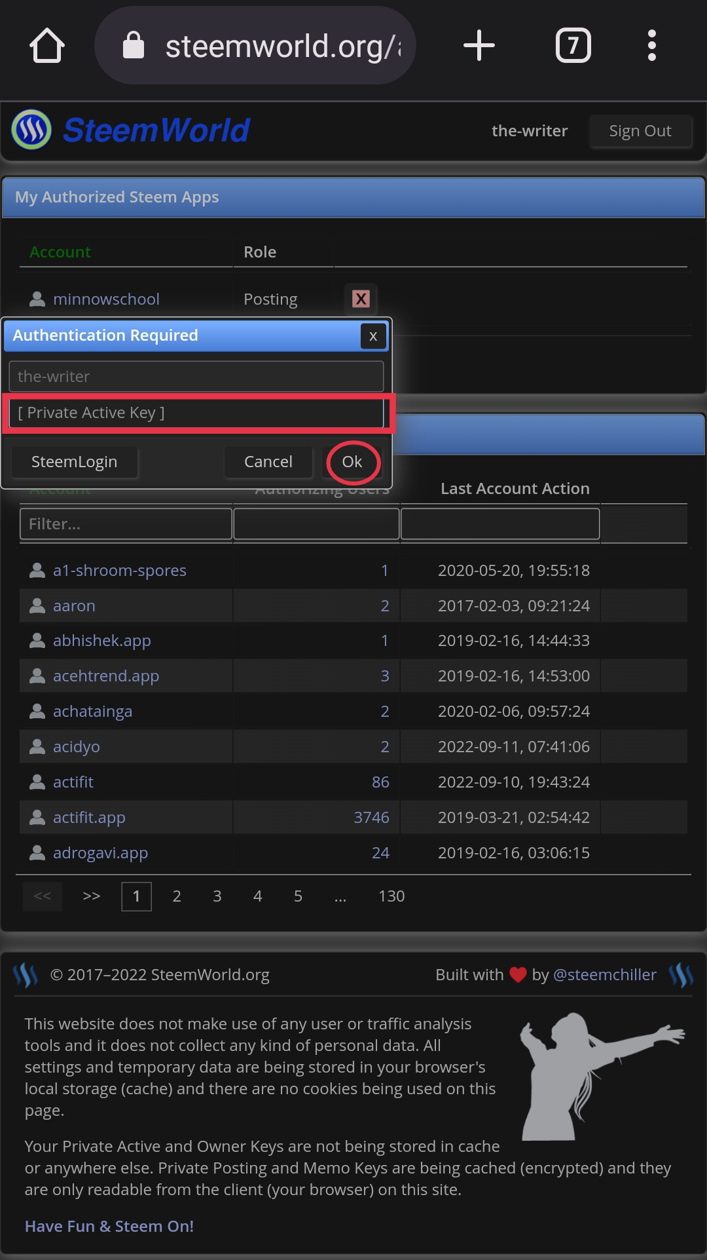Click the SteemWorld title text
This screenshot has height=1260, width=707.
click(x=156, y=130)
